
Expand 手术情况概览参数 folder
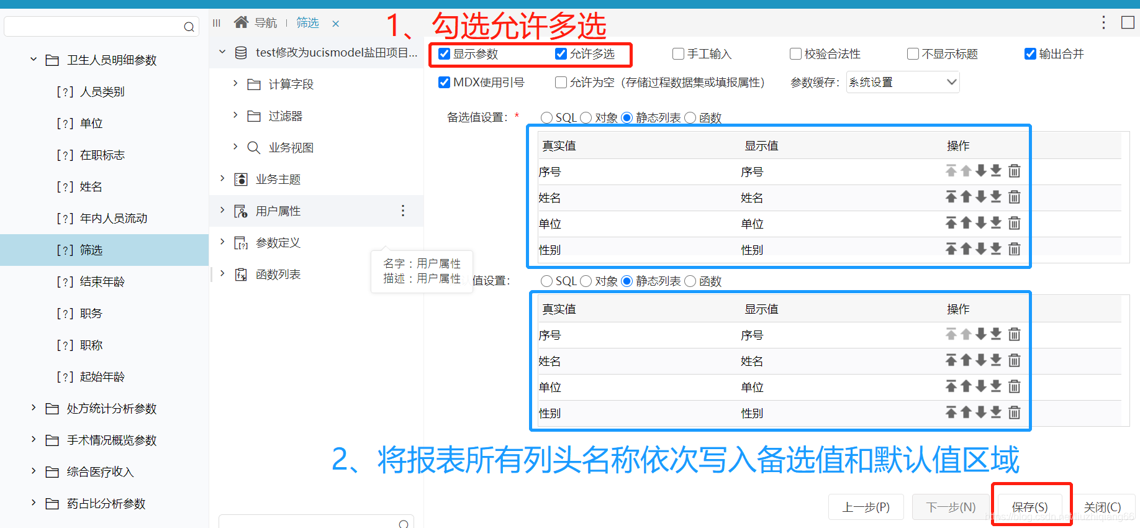[34, 439]
